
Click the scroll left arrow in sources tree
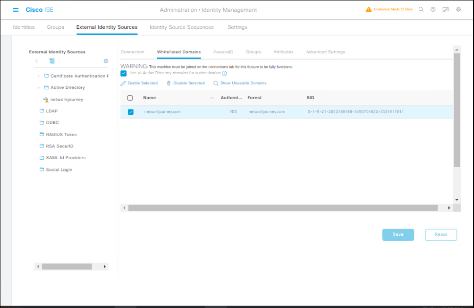tap(38, 266)
